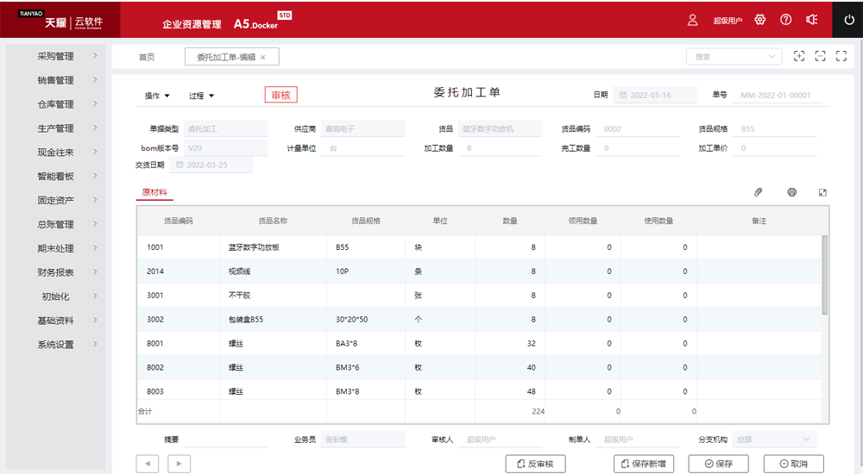Go to previous record arrow

coord(148,464)
